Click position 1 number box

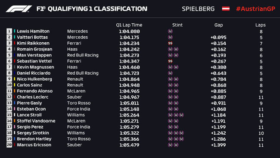tap(9, 31)
